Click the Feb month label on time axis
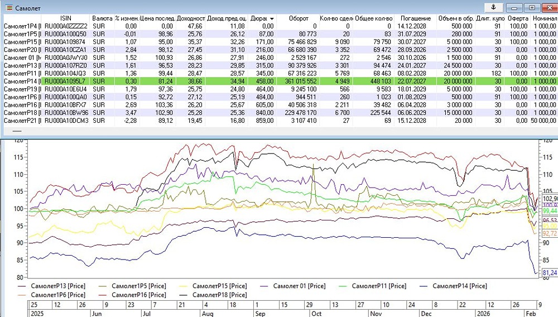Viewport: 558px width, 317px height. [531, 314]
